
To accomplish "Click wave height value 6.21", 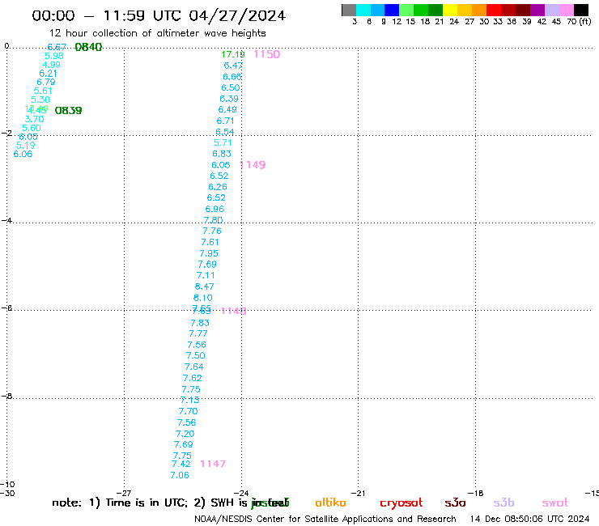I will [48, 74].
